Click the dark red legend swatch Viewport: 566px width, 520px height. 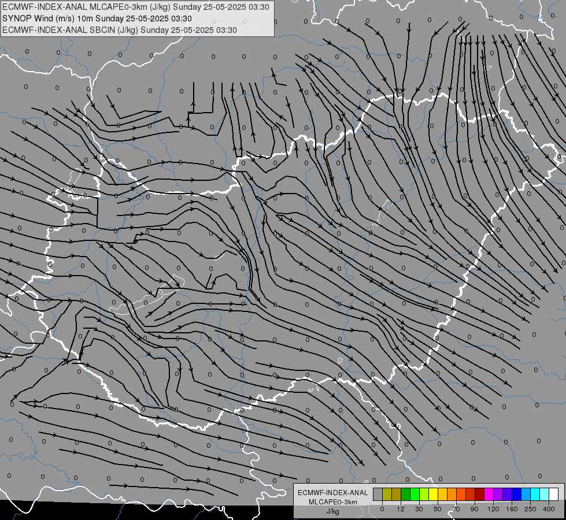(x=480, y=494)
